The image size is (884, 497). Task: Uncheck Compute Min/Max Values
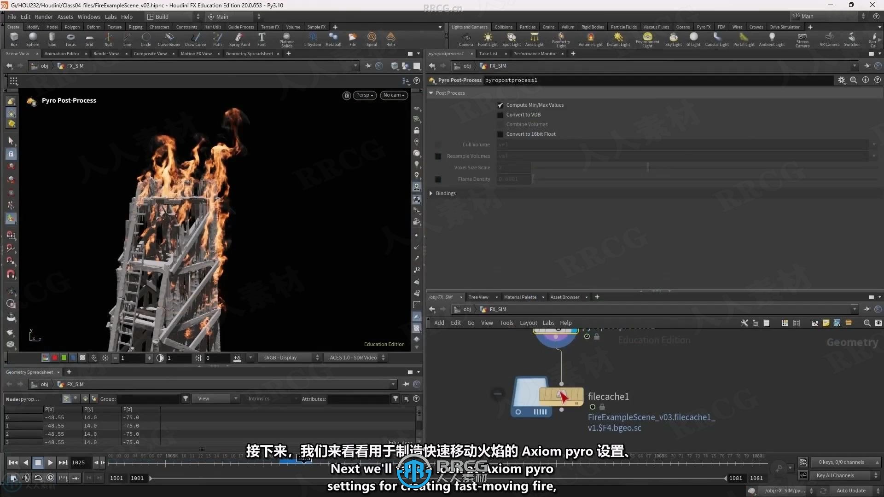500,105
